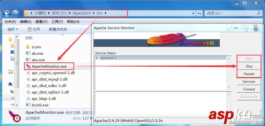265x126 pixels.
Task: Open the 帮助(H) menu
Action: click(x=73, y=22)
